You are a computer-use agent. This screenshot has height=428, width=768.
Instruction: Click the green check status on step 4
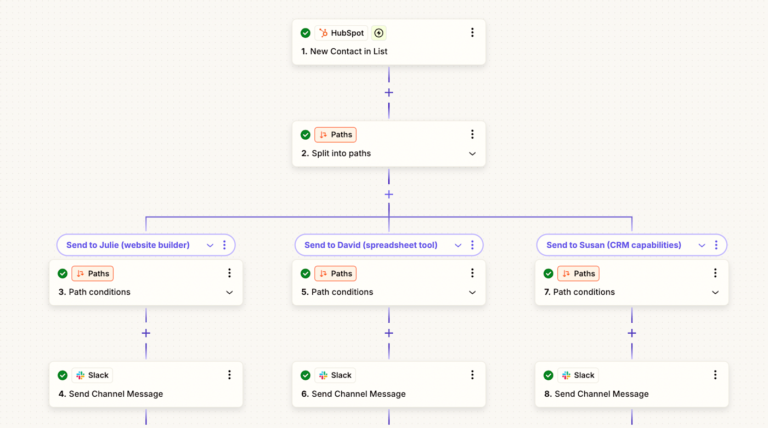[x=63, y=375]
